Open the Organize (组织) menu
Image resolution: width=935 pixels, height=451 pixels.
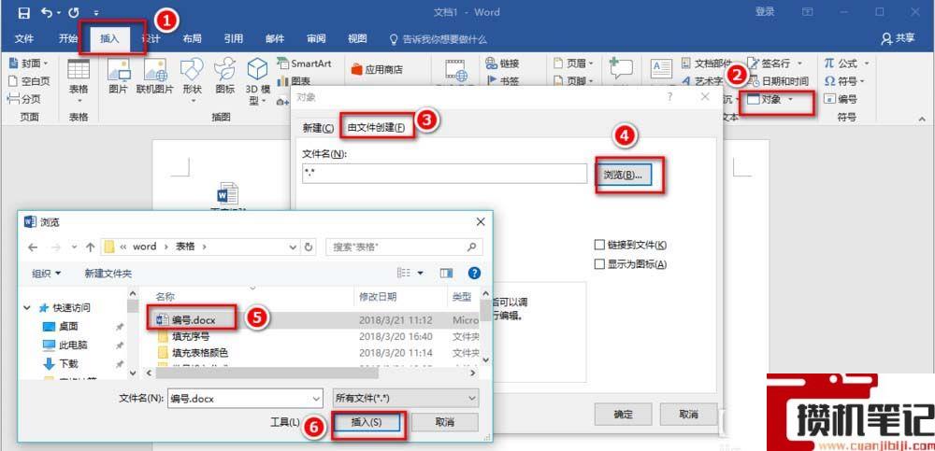click(47, 274)
